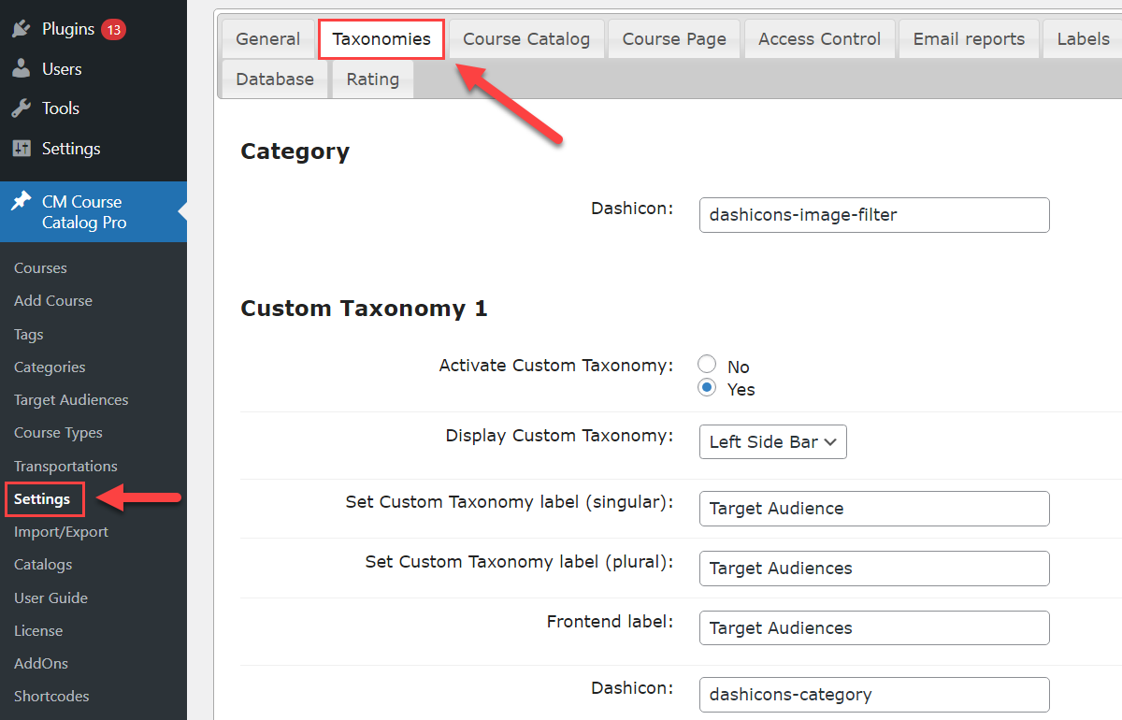Click the dashicons-category input field
Image resolution: width=1122 pixels, height=720 pixels.
coord(874,695)
